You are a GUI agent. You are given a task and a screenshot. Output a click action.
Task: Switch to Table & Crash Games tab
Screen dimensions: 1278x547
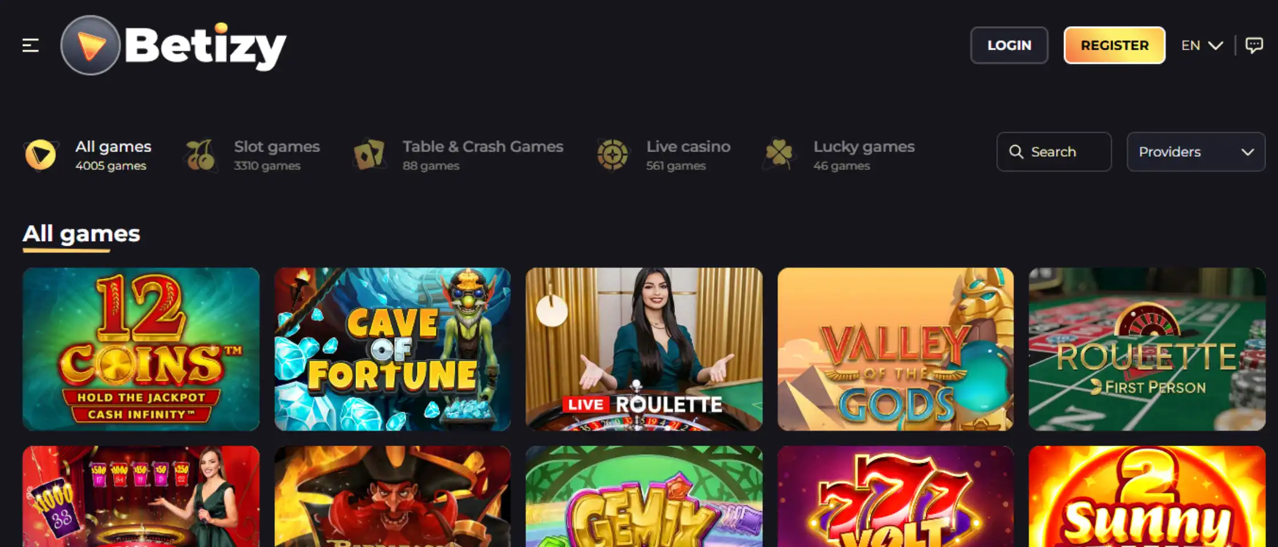pyautogui.click(x=458, y=155)
